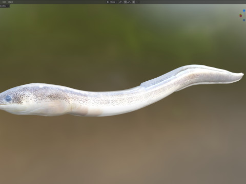Click the transform orientation icon
Image resolution: width=246 pixels, height=184 pixels.
pyautogui.click(x=108, y=2)
